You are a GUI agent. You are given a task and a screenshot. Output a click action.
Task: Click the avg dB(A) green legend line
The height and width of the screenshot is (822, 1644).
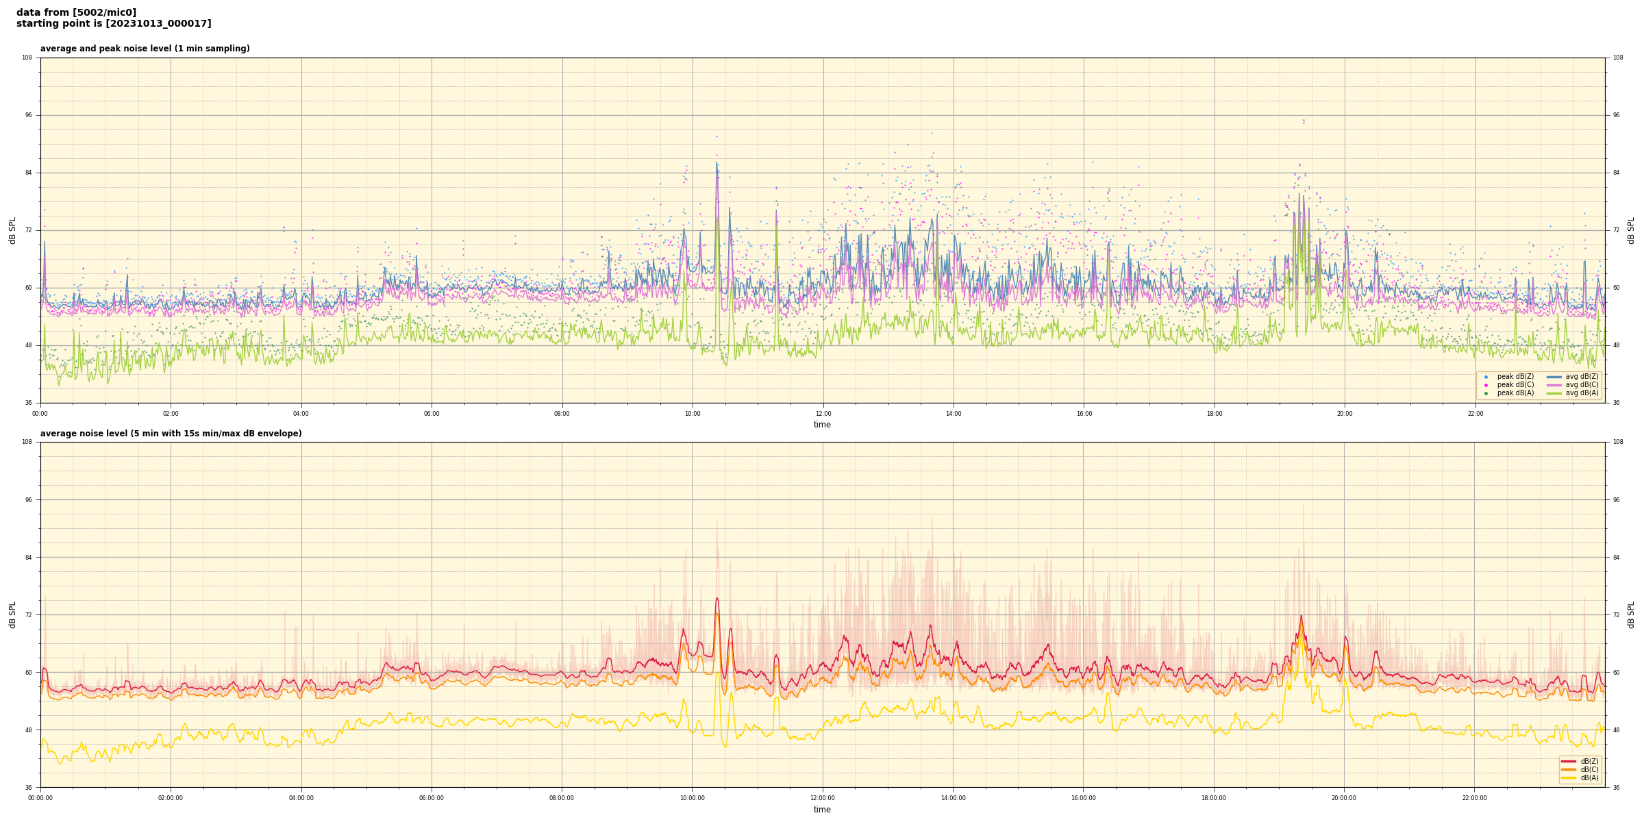(x=1554, y=393)
